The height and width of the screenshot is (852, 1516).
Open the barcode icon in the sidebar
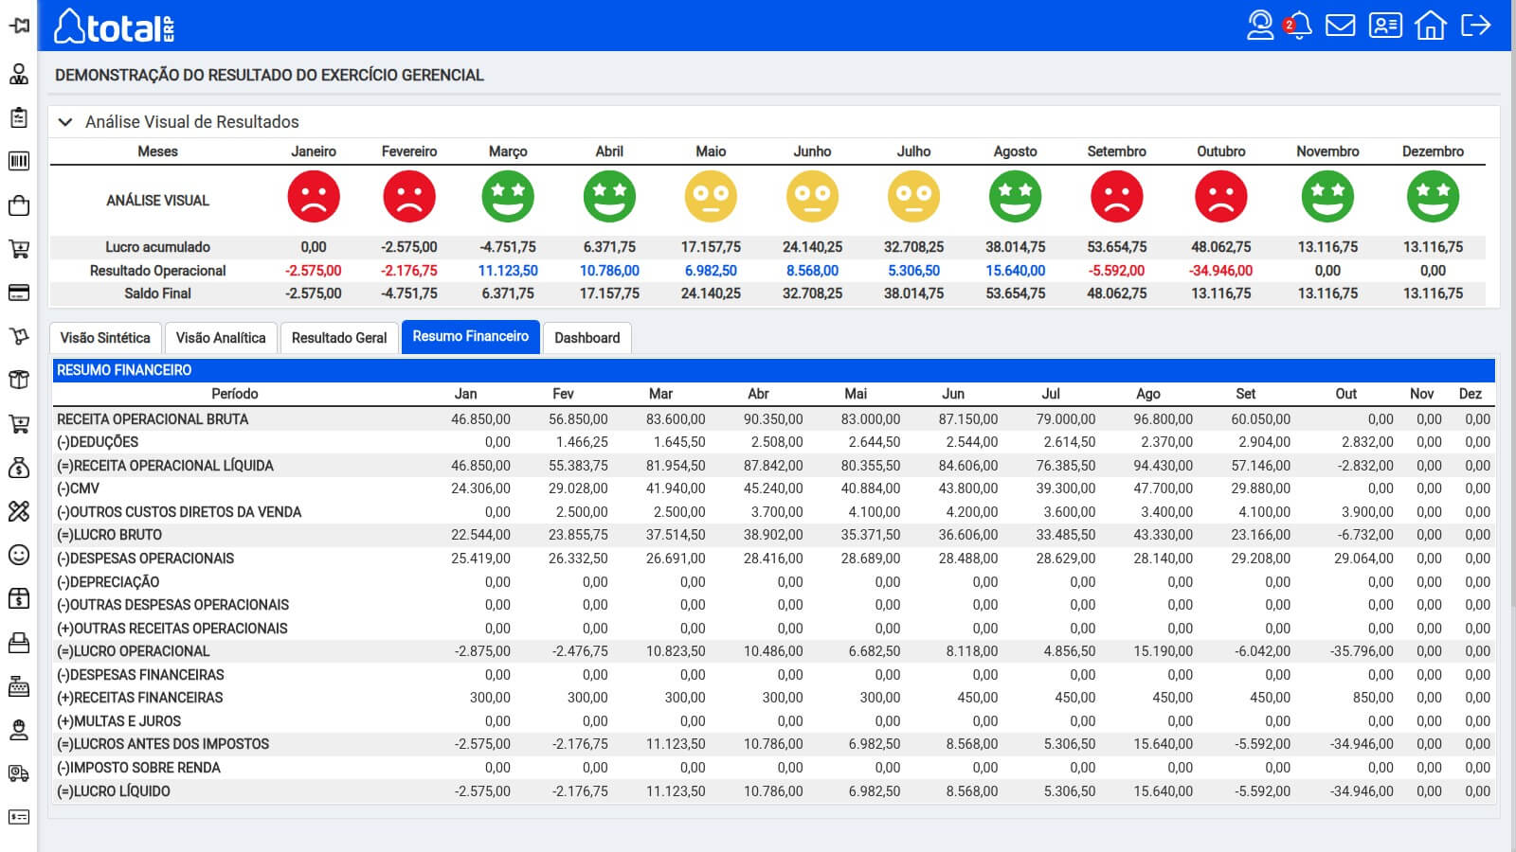pos(19,161)
